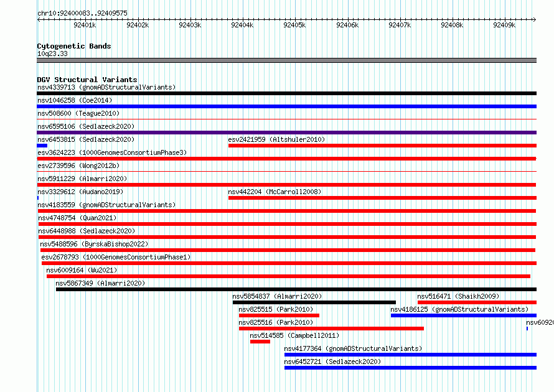554x392 pixels.
Task: Select the red nsv825516 variant bar
Action: [331, 329]
